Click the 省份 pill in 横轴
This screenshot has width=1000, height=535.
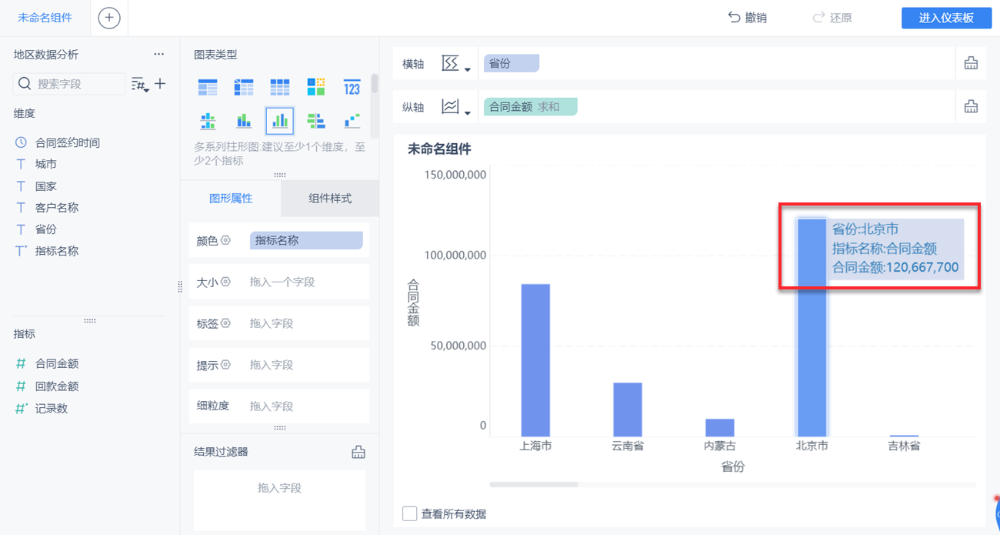pyautogui.click(x=512, y=63)
